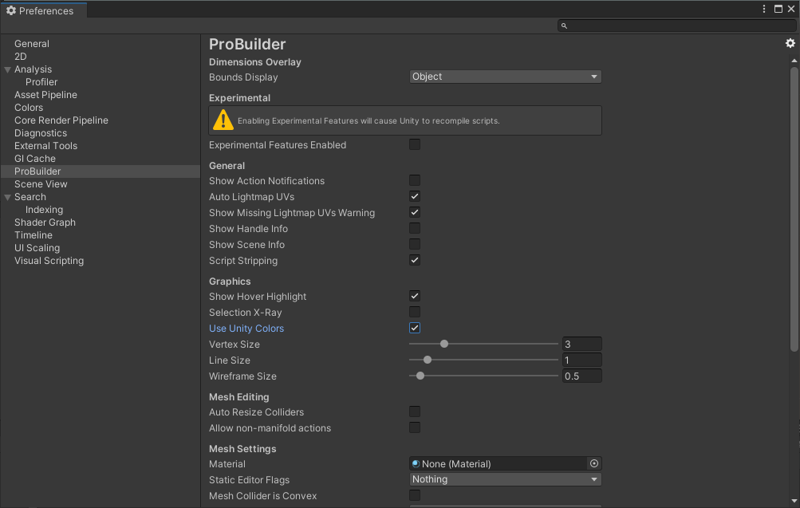This screenshot has height=508, width=800.
Task: Click the Preferences window tab
Action: pos(43,10)
